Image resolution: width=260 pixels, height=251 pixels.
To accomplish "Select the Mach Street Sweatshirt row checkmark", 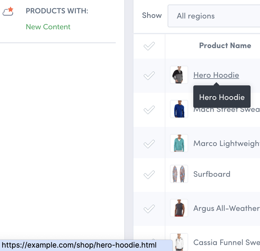I will tap(149, 110).
